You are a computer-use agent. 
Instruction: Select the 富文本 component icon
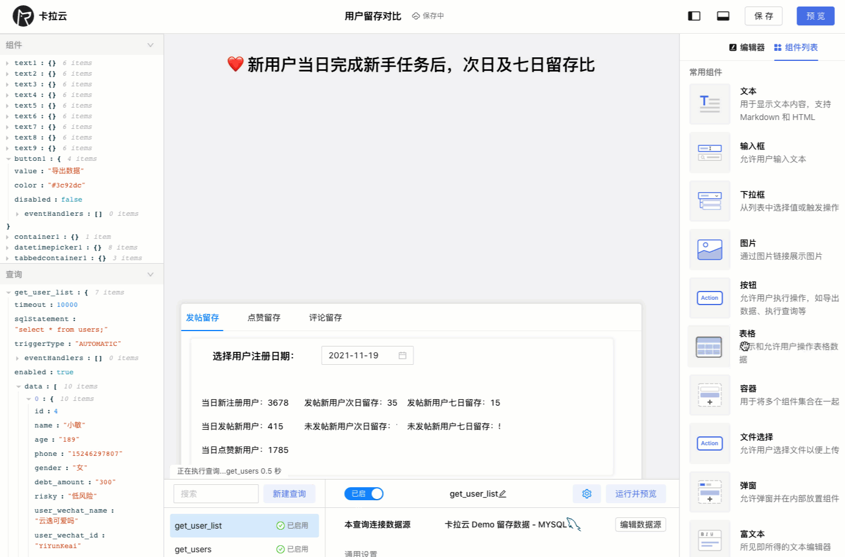710,538
